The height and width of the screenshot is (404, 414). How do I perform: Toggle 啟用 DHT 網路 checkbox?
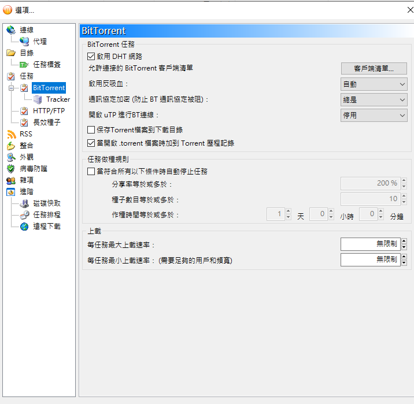coord(91,56)
